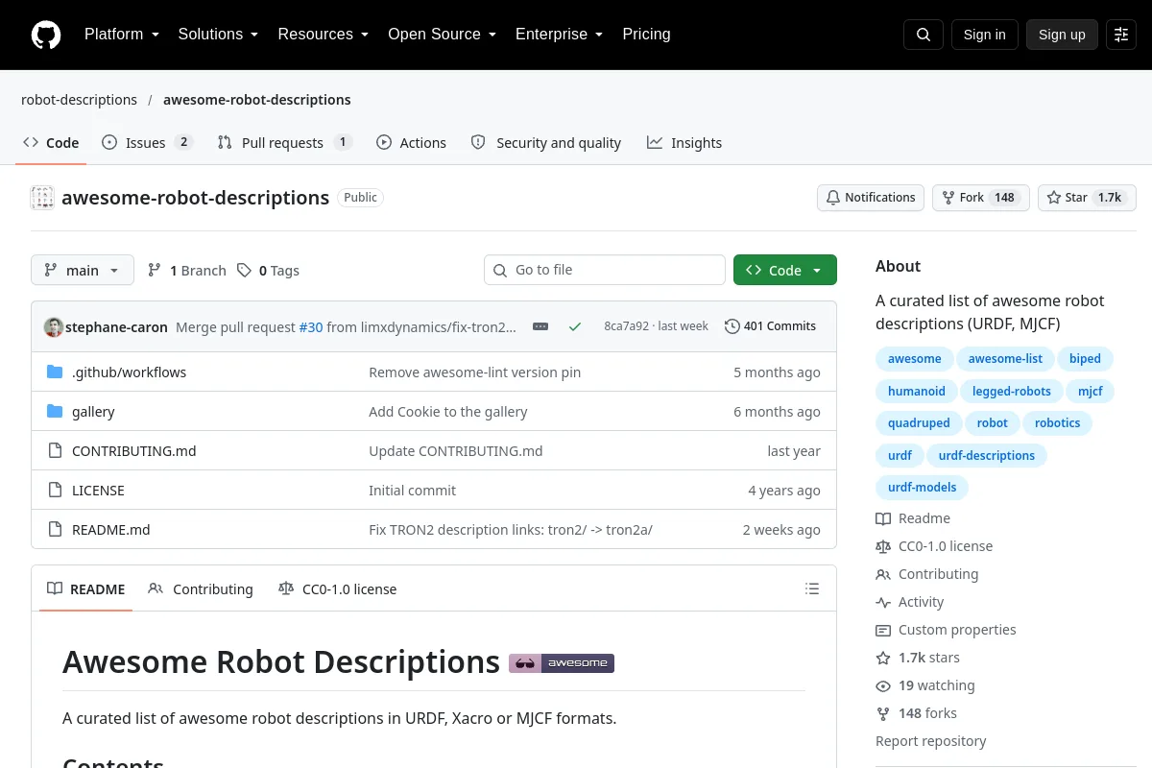Select the README tab in file viewer
The width and height of the screenshot is (1152, 768).
86,588
